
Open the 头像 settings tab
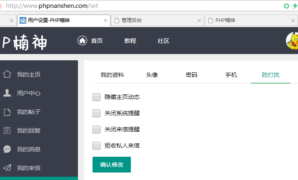(152, 75)
